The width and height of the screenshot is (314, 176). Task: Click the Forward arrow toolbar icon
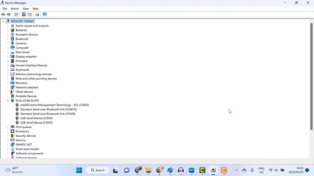(9, 14)
